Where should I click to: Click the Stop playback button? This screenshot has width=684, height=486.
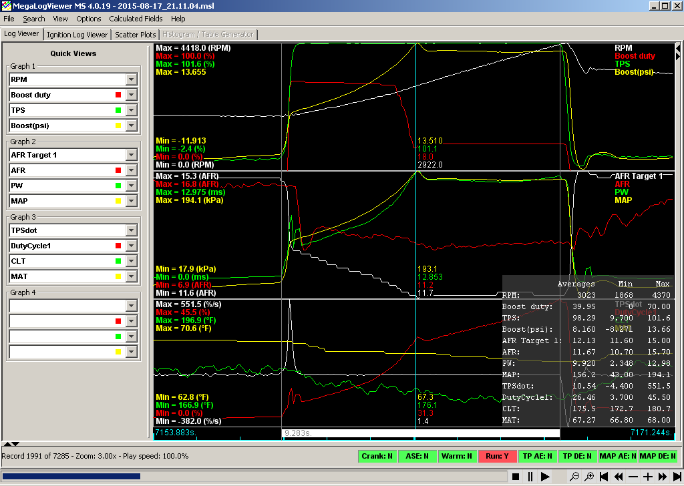click(x=515, y=477)
